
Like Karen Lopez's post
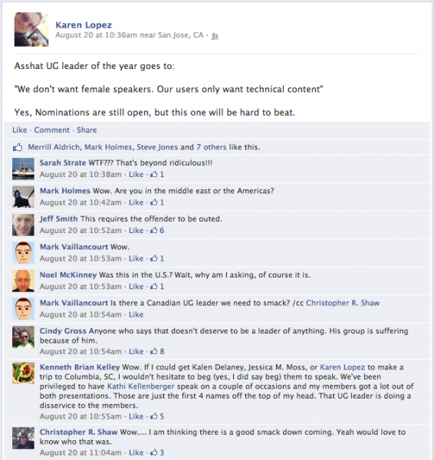tap(20, 130)
